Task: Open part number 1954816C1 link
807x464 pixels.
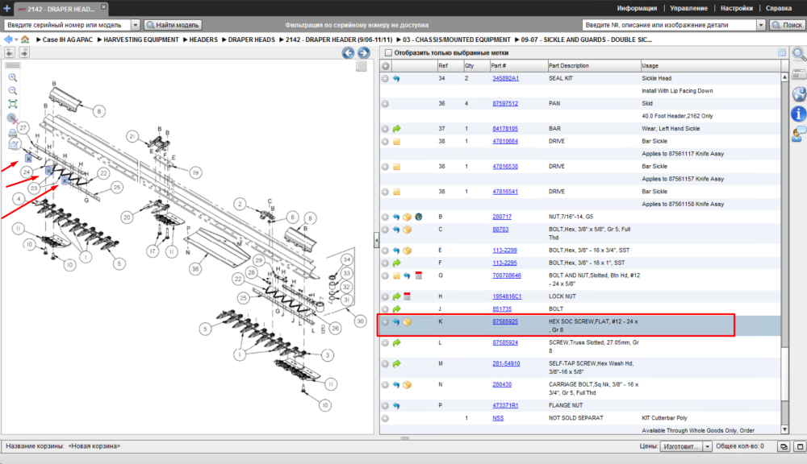Action: point(507,296)
